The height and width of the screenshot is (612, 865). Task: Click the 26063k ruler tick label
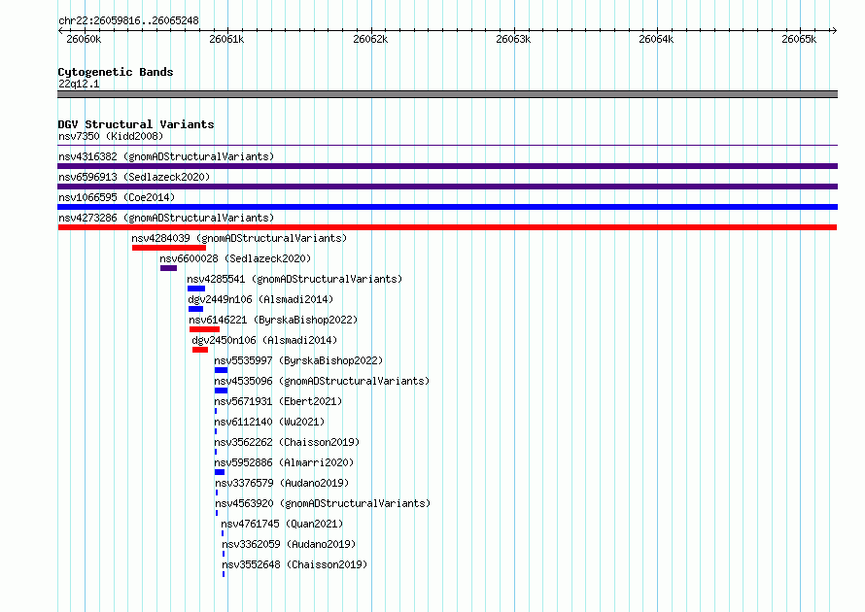(x=513, y=39)
